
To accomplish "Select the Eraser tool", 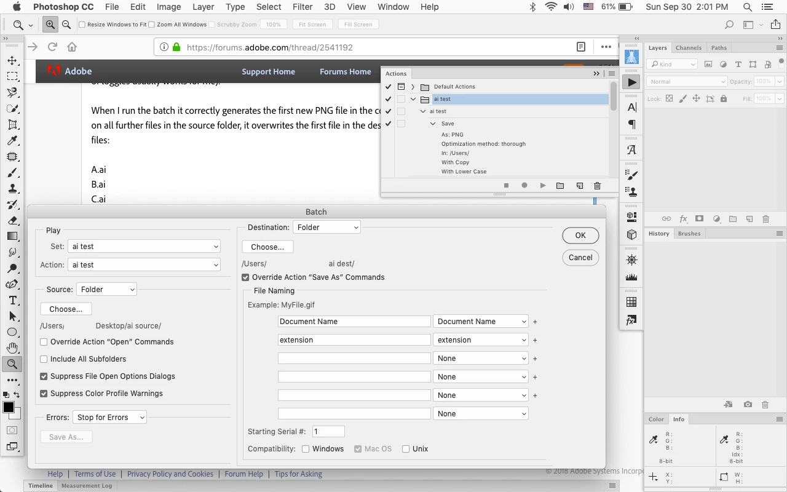I will pos(12,220).
